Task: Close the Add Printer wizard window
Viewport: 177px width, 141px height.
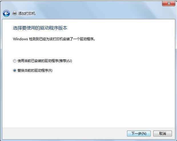Action: point(169,4)
